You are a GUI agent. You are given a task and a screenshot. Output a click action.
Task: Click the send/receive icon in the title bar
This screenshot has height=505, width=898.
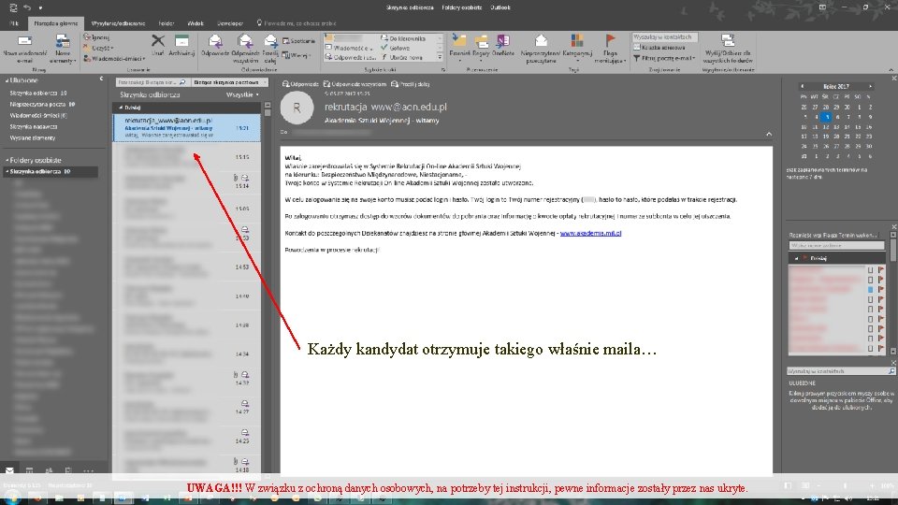[12, 7]
